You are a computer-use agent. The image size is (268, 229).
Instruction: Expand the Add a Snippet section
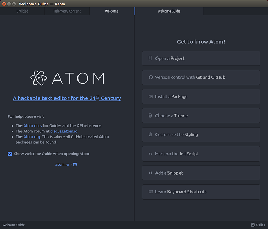(x=201, y=173)
